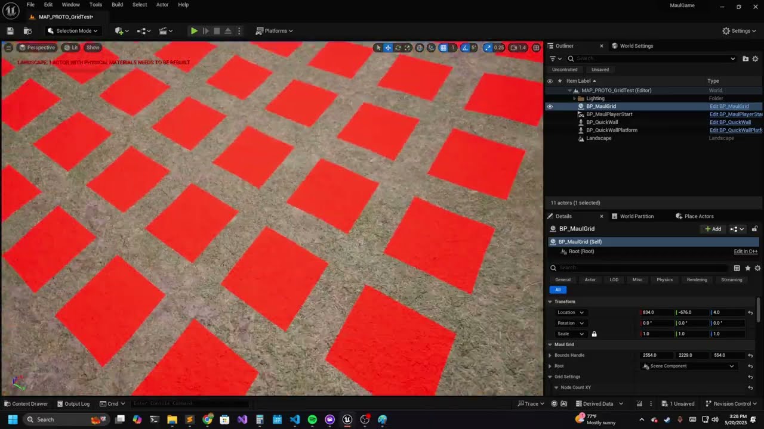
Task: Open the viewport Show menu
Action: pyautogui.click(x=93, y=47)
